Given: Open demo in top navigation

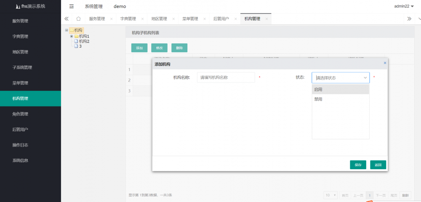Looking at the screenshot, I should click(x=120, y=6).
